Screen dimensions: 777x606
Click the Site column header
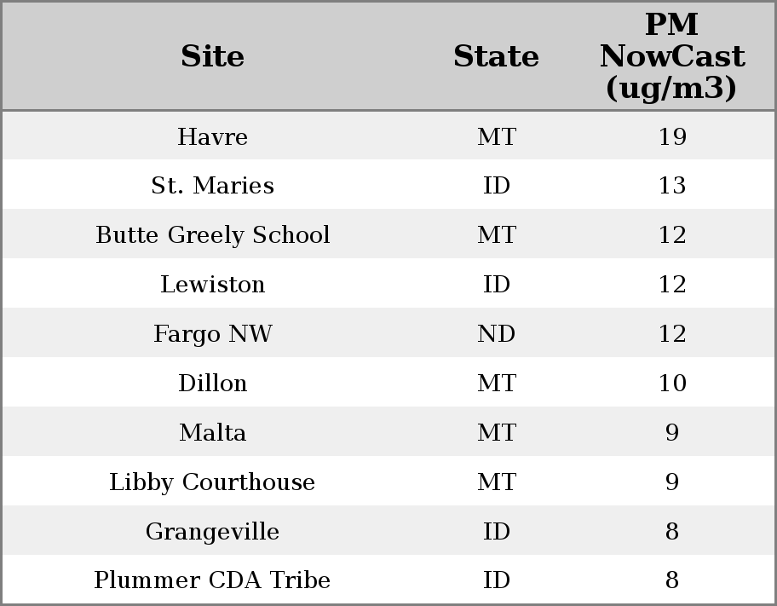click(213, 56)
